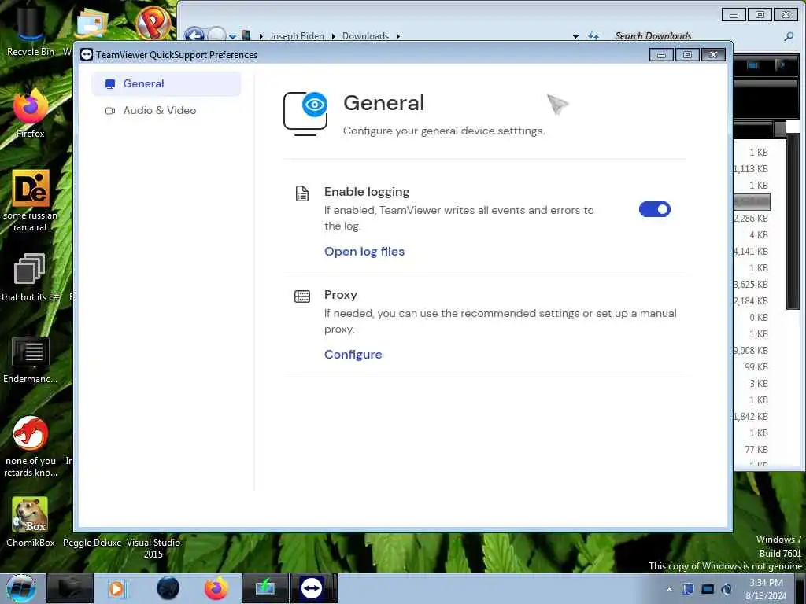Click the Explorer refresh button
Screen dimensions: 806x604
[x=593, y=36]
